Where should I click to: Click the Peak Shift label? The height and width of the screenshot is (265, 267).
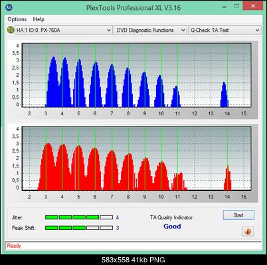(x=24, y=228)
